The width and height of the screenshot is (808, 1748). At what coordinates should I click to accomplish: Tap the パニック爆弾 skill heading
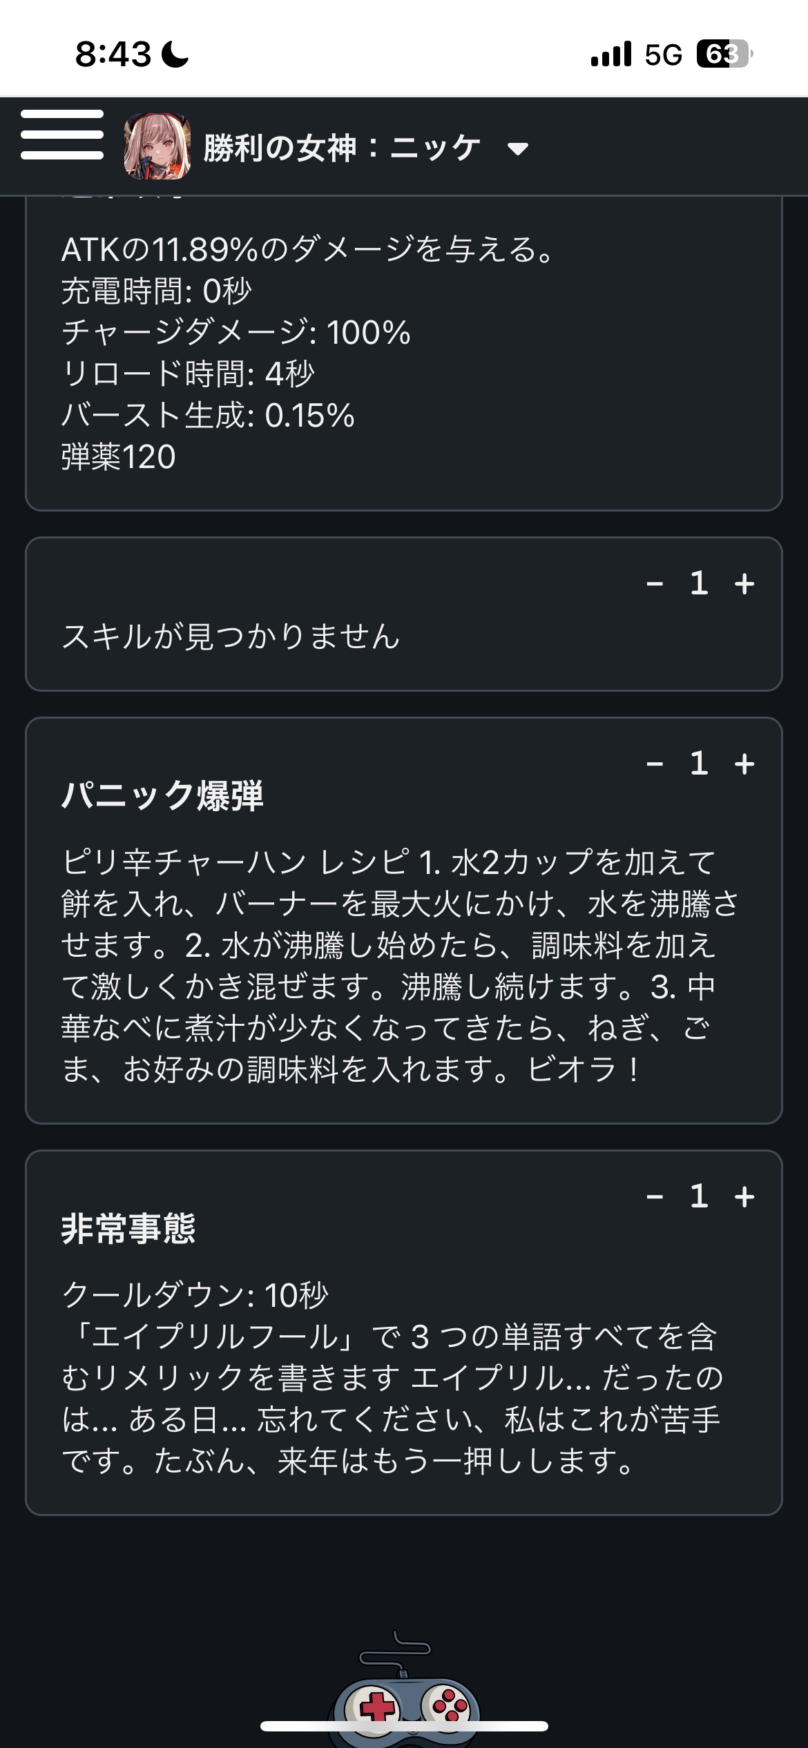coord(162,795)
